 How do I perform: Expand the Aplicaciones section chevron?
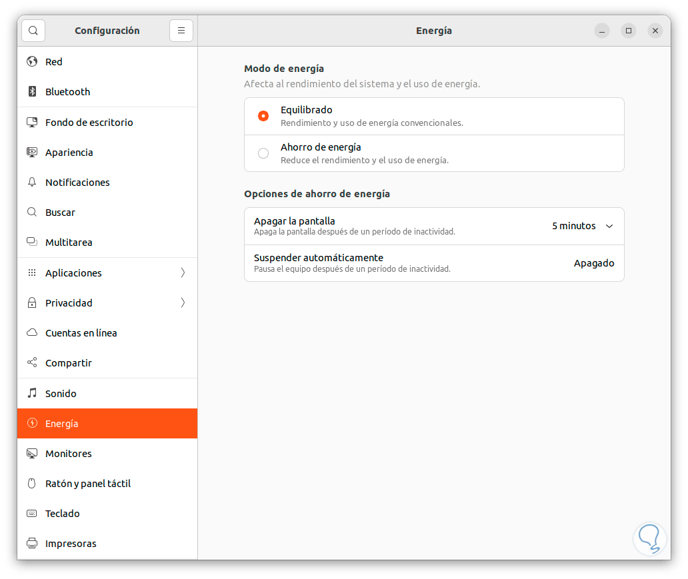point(183,273)
